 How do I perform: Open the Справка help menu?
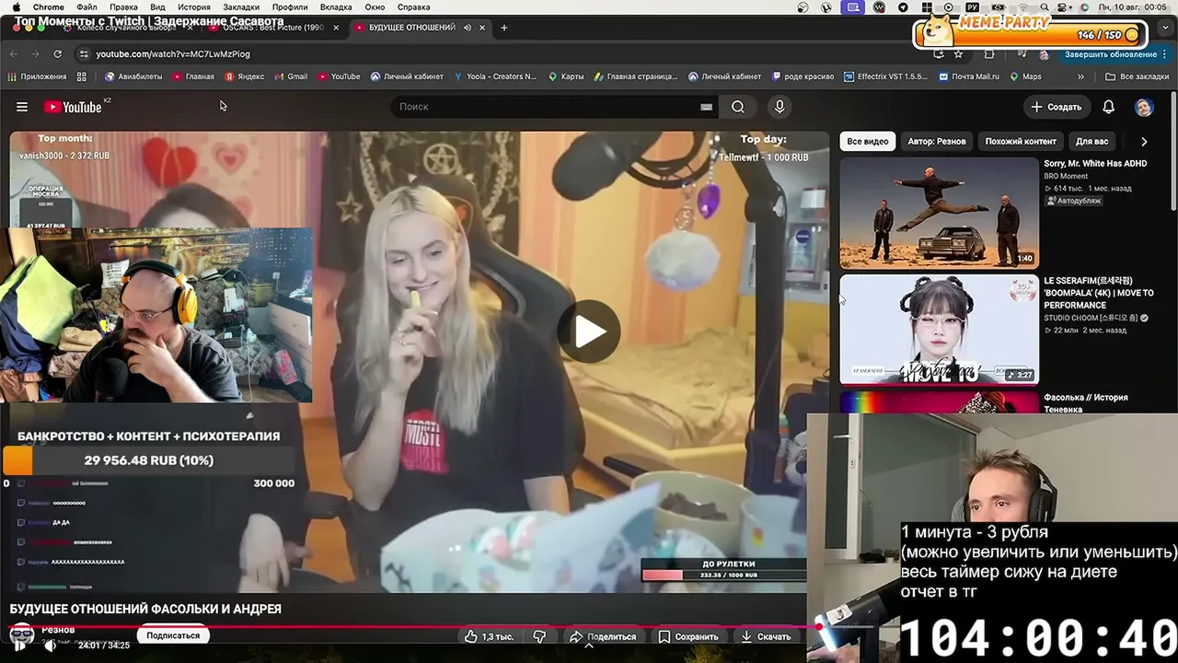(414, 7)
